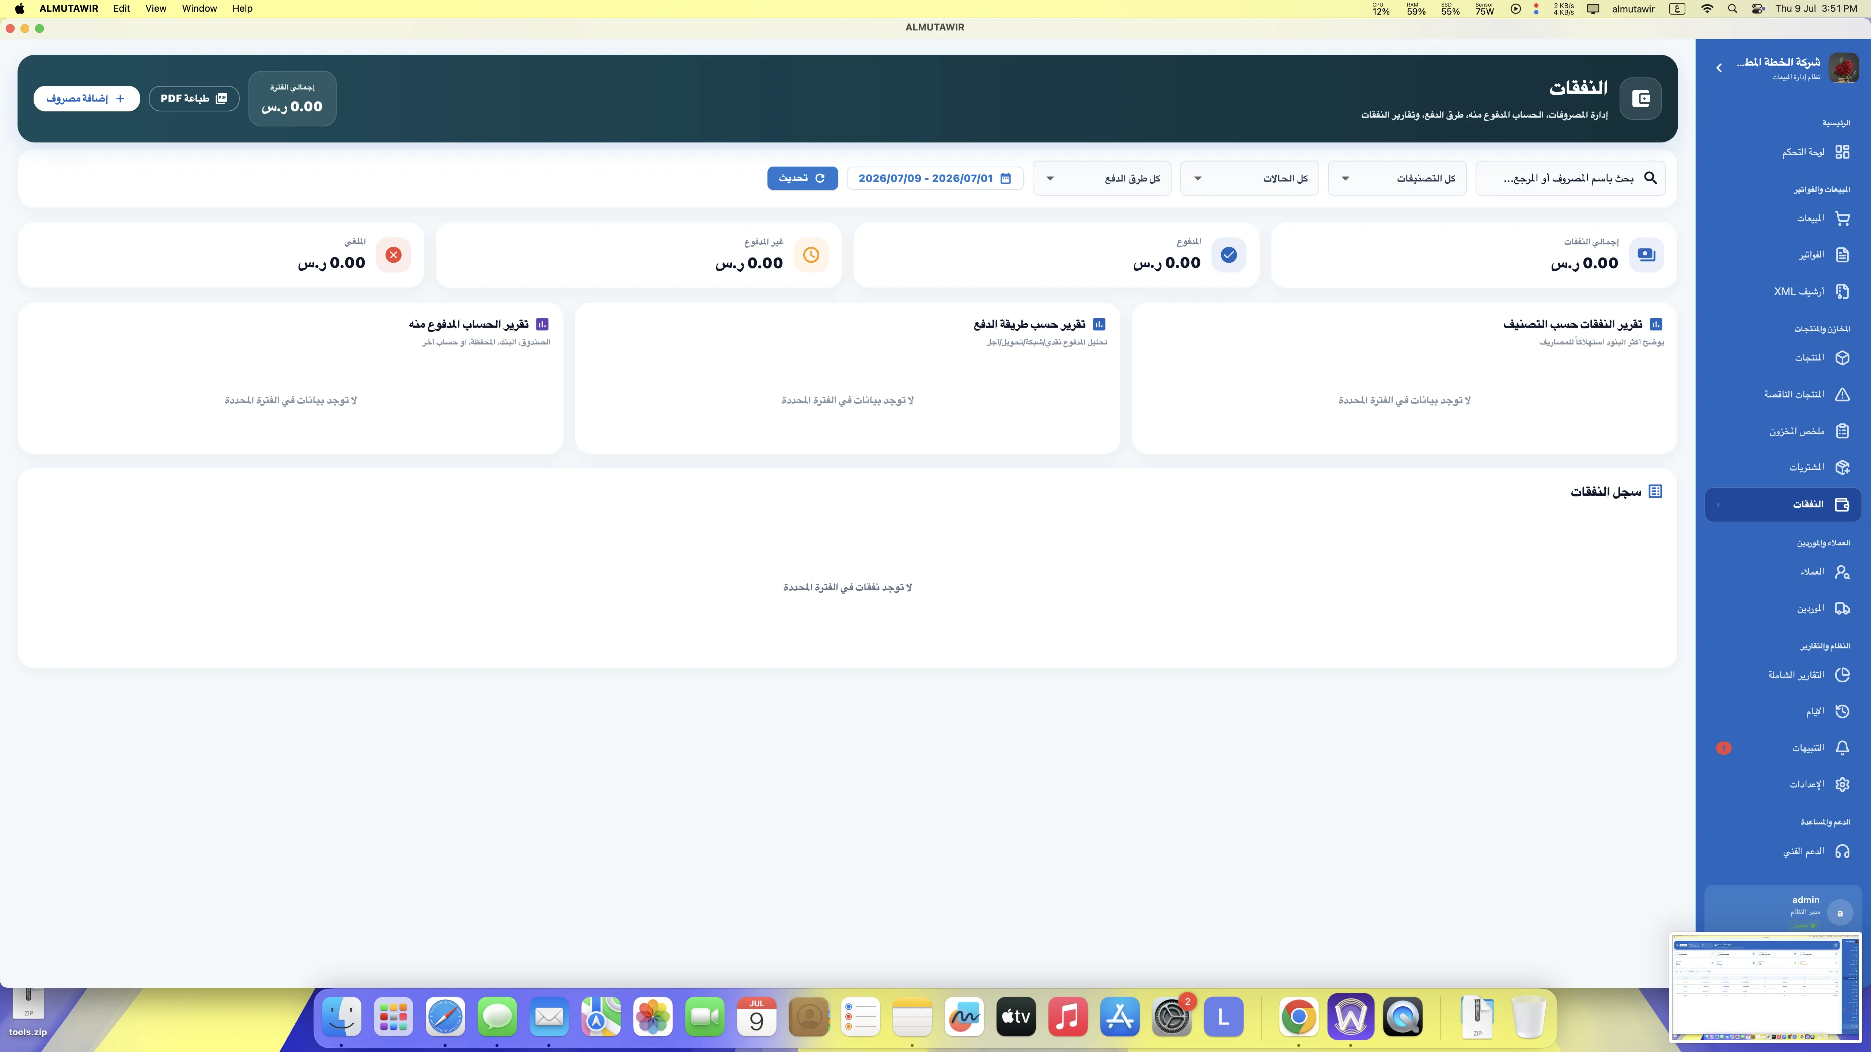Screen dimensions: 1871x1052
Task: Click the calendar icon in the date range
Action: [1005, 178]
